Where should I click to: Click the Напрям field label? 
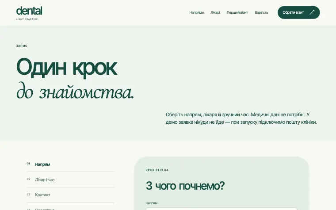[x=152, y=203]
